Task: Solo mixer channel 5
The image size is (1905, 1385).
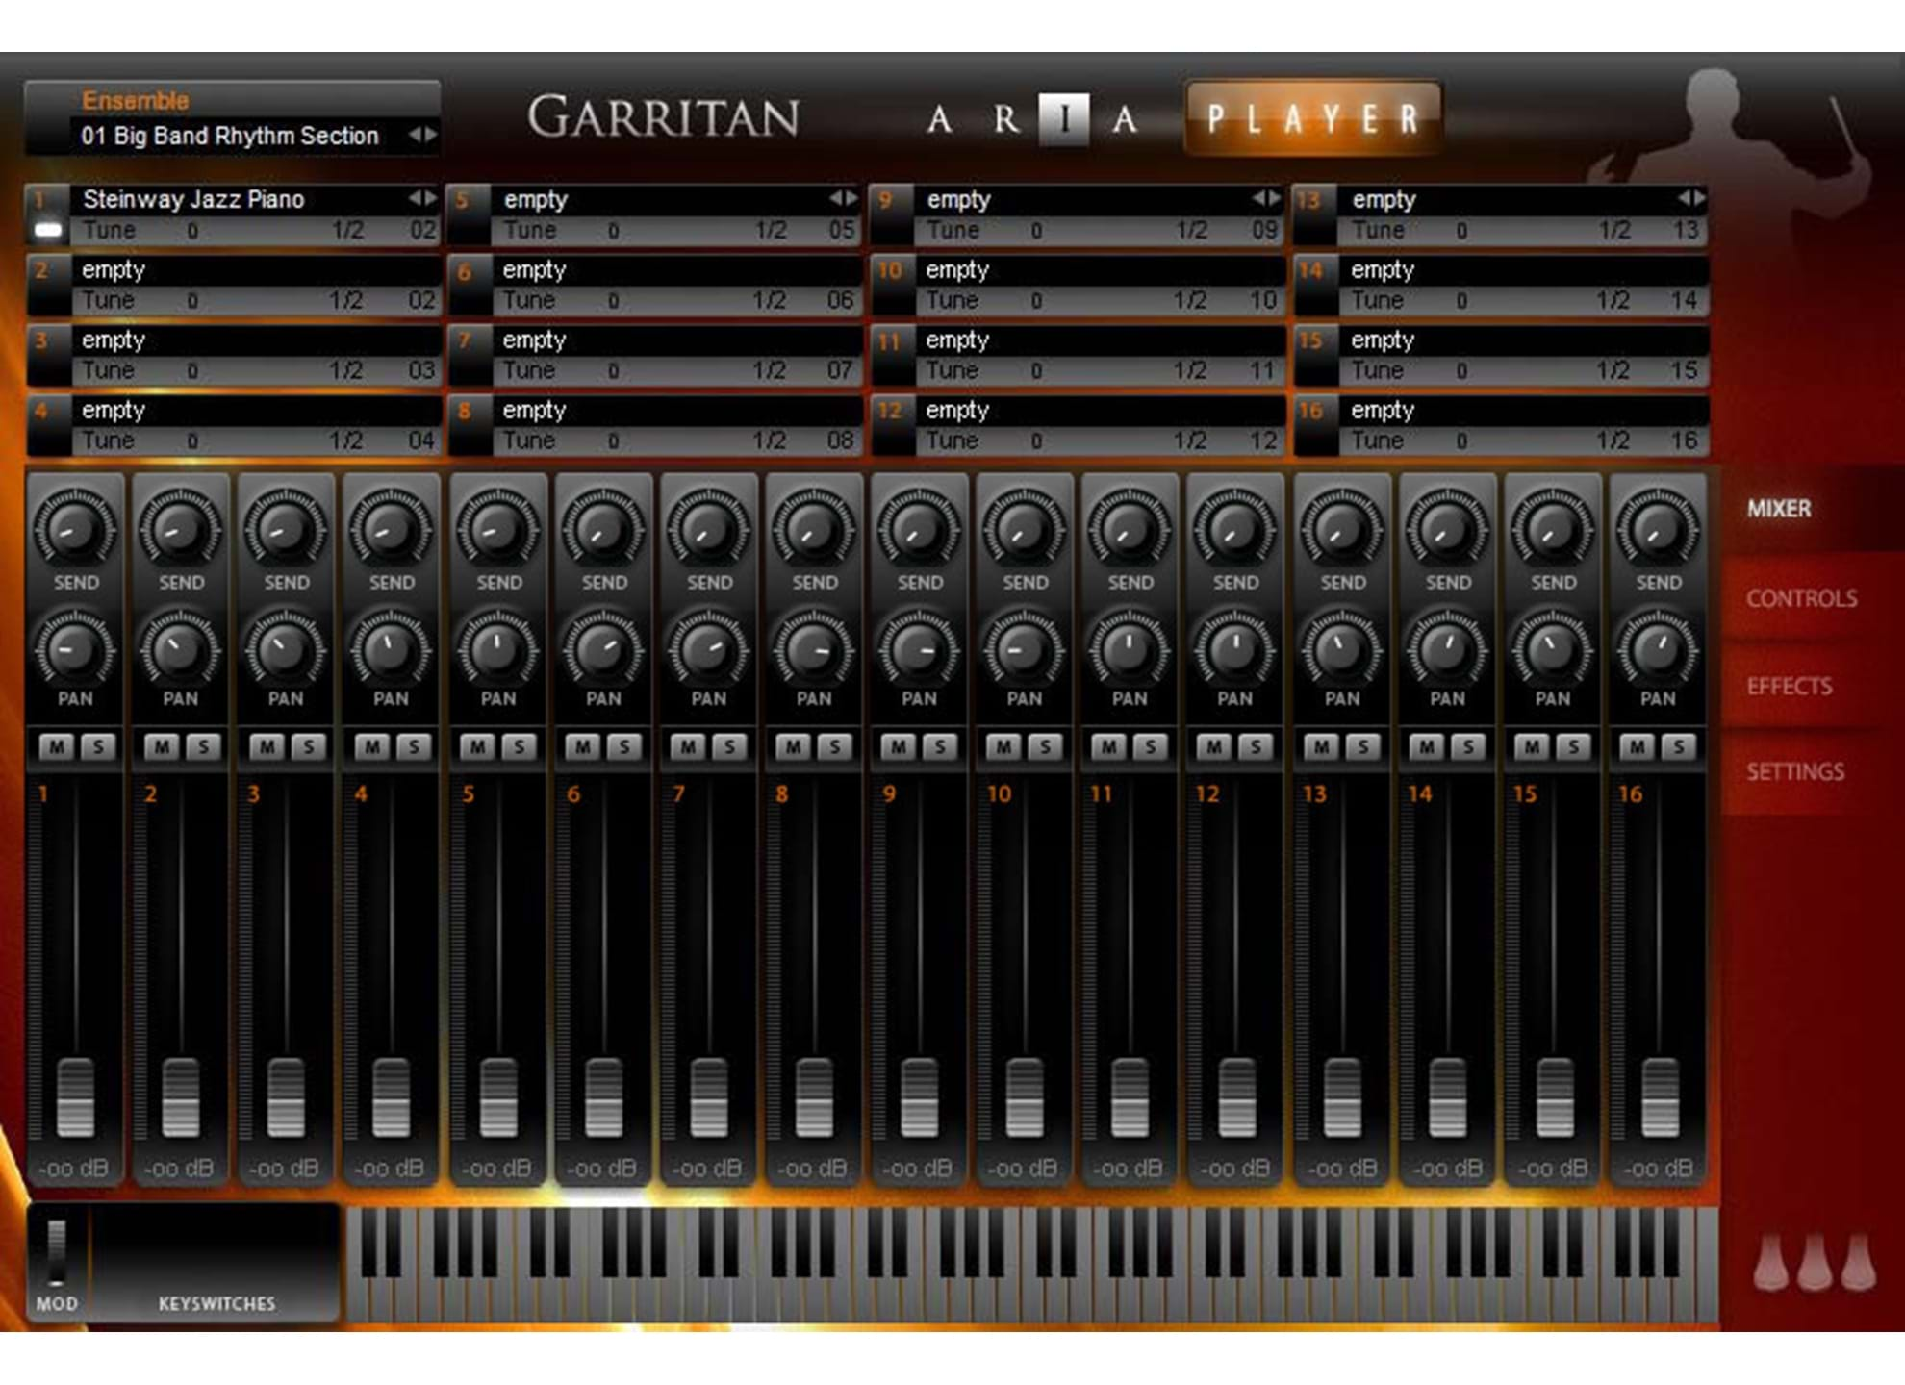Action: 520,746
